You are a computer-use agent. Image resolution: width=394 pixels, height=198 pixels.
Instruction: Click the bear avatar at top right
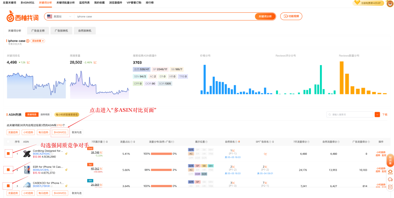coord(390,3)
